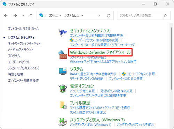The image size is (174, 129).
Task: Click ファイル履歴でファイルを復元 link
Action: click(x=88, y=112)
